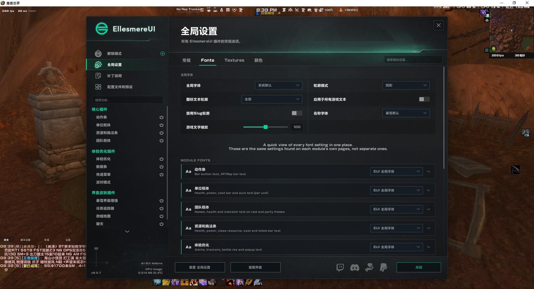Open the 公会 chat tab

[68, 240]
